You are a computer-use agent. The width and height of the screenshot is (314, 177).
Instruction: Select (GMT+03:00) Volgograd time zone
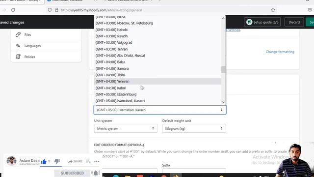pyautogui.click(x=157, y=43)
